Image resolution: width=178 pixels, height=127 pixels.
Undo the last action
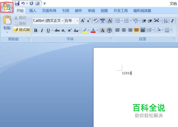(x=23, y=3)
